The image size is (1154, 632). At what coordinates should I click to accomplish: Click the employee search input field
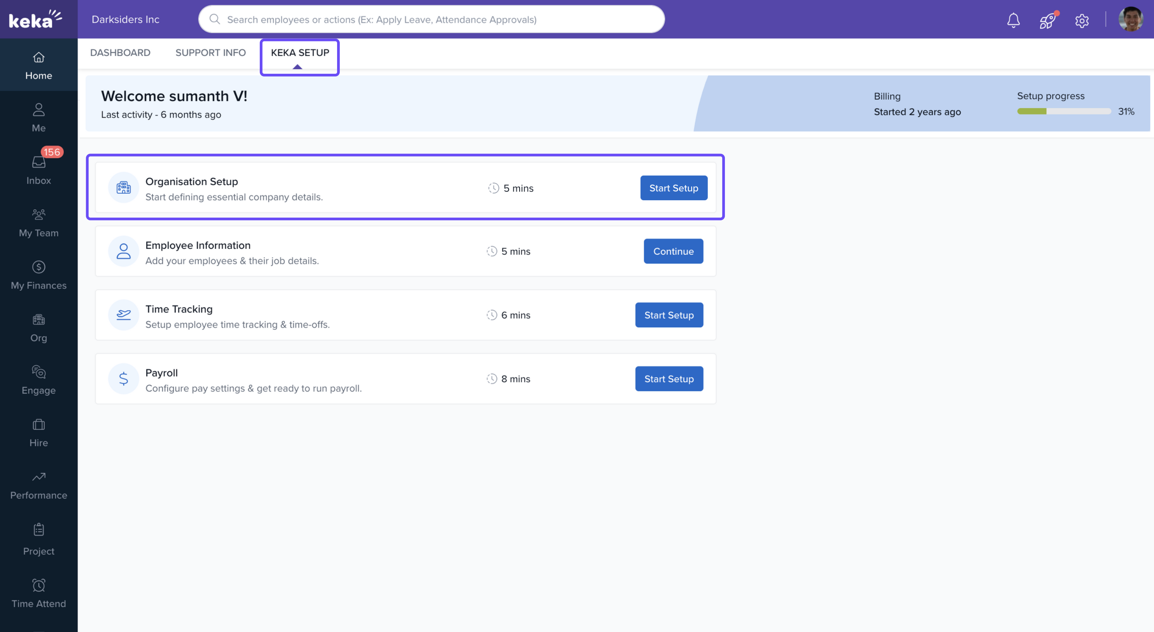[431, 20]
